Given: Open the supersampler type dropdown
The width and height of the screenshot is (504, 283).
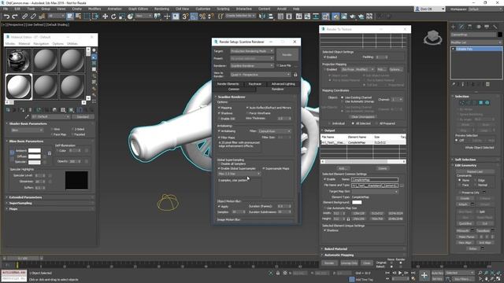Looking at the screenshot, I should click(239, 174).
